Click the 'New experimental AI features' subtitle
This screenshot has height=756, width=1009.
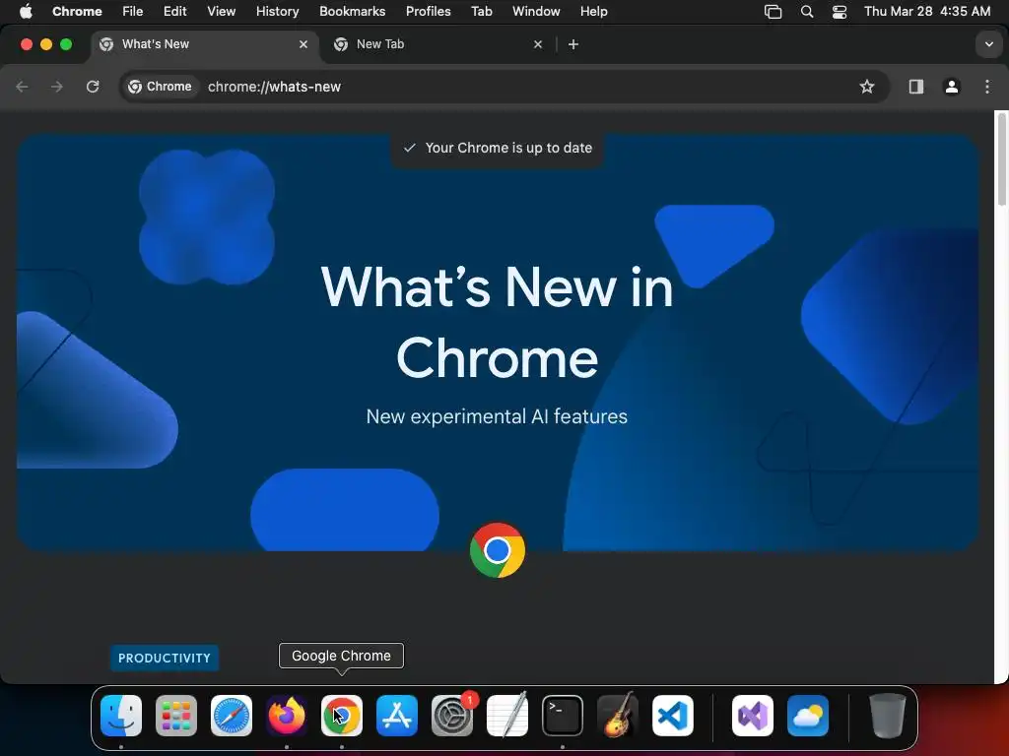click(497, 416)
